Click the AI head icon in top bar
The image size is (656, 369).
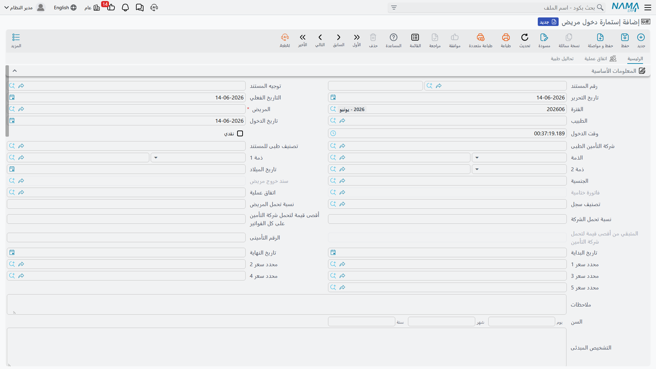pos(154,8)
